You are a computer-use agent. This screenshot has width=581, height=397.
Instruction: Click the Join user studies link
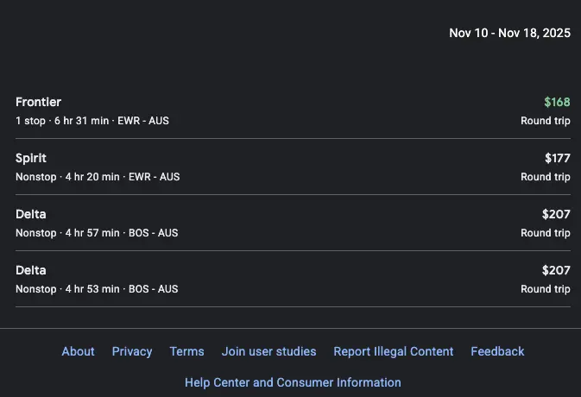268,351
